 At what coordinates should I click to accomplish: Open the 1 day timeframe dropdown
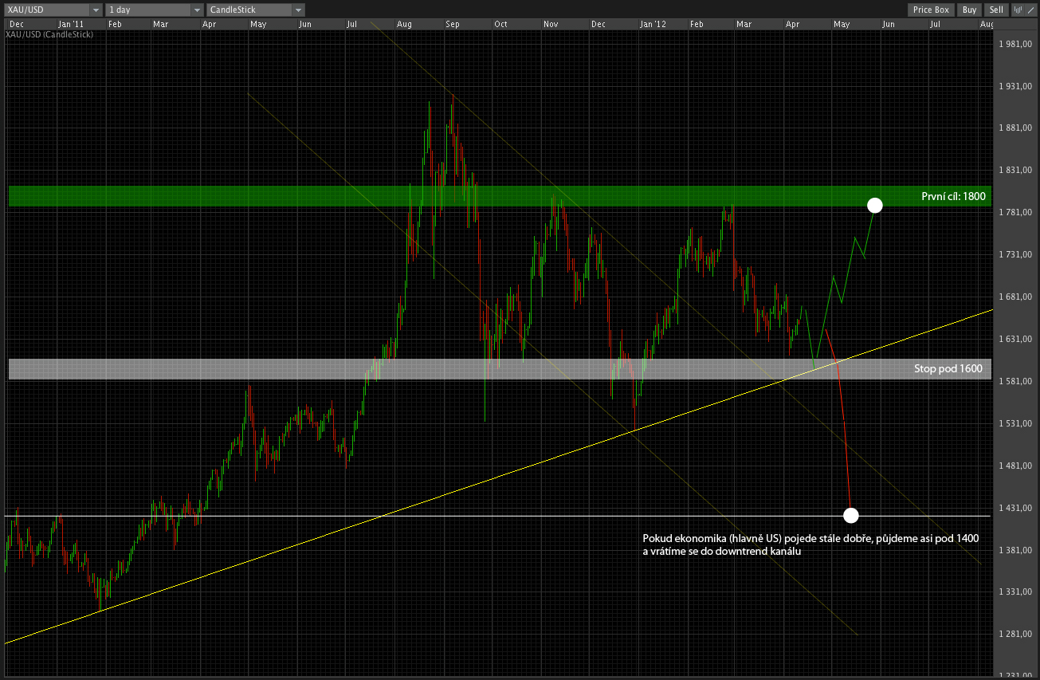coord(155,10)
